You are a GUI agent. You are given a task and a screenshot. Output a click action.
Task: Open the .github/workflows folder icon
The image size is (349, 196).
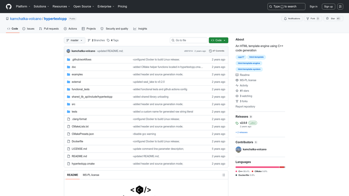click(x=68, y=60)
